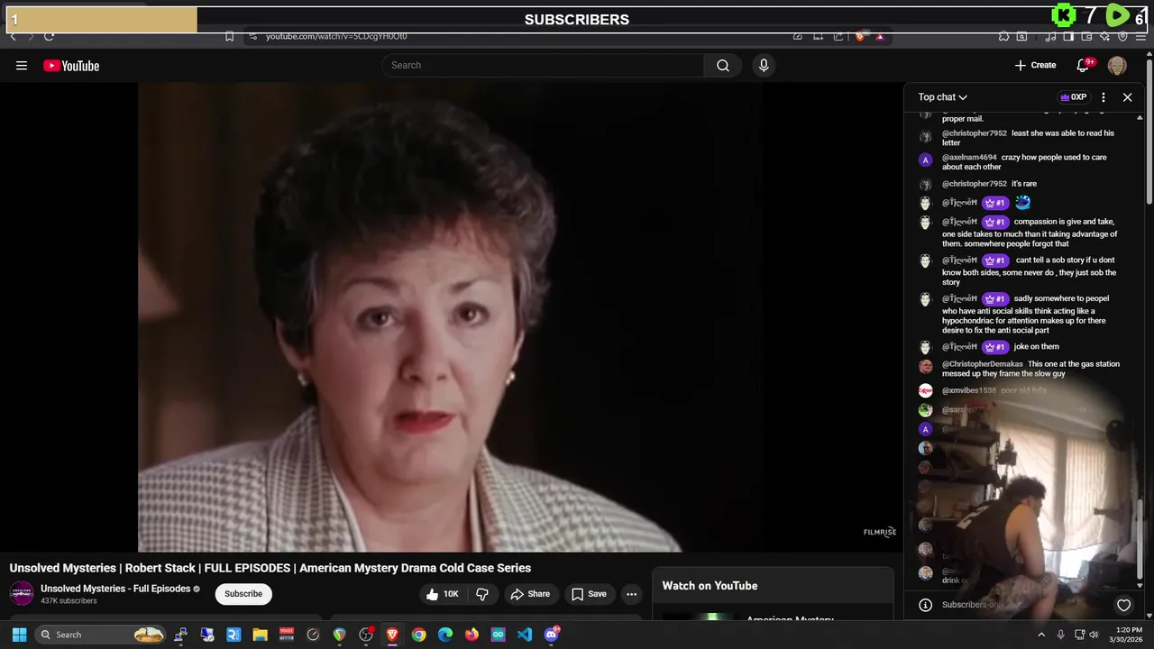Subscribe to Unsolved Mysteries channel
Image resolution: width=1154 pixels, height=649 pixels.
pyautogui.click(x=243, y=594)
